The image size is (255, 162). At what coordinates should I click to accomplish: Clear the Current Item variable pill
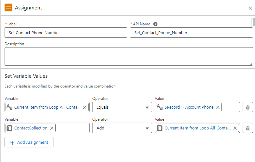85,107
